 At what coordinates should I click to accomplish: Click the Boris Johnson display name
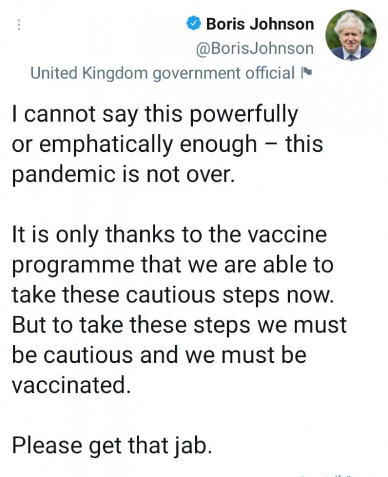[259, 24]
